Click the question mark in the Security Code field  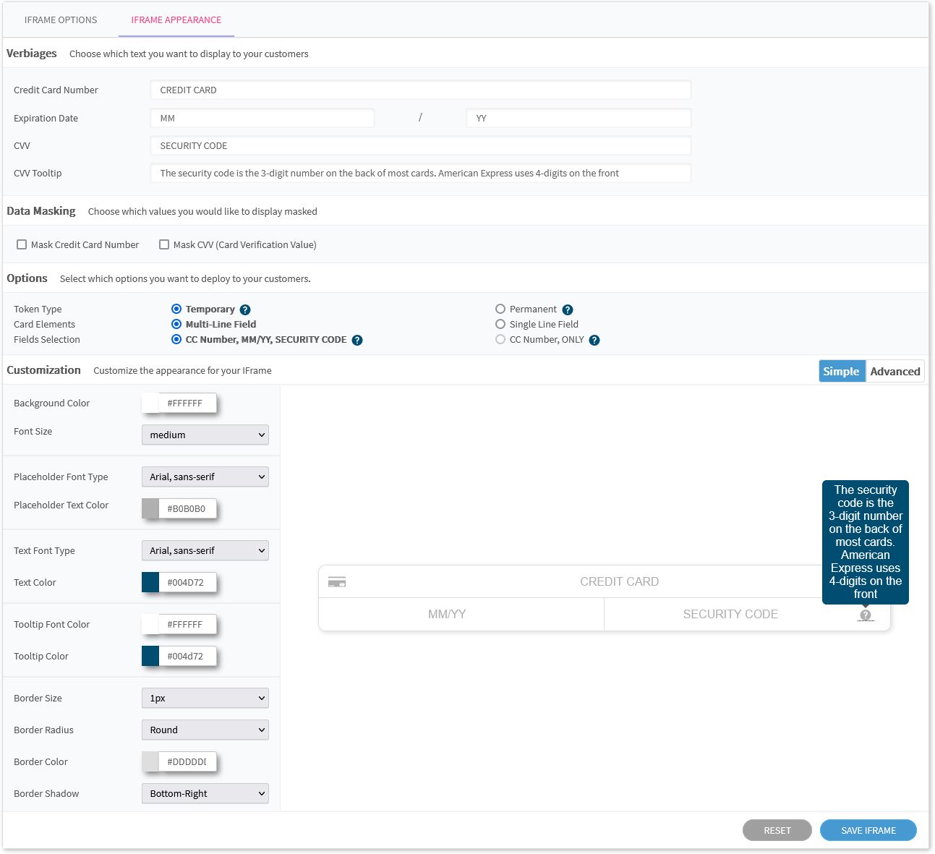[866, 615]
